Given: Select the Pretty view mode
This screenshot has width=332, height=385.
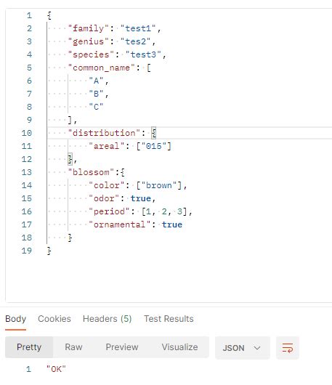Looking at the screenshot, I should [29, 347].
